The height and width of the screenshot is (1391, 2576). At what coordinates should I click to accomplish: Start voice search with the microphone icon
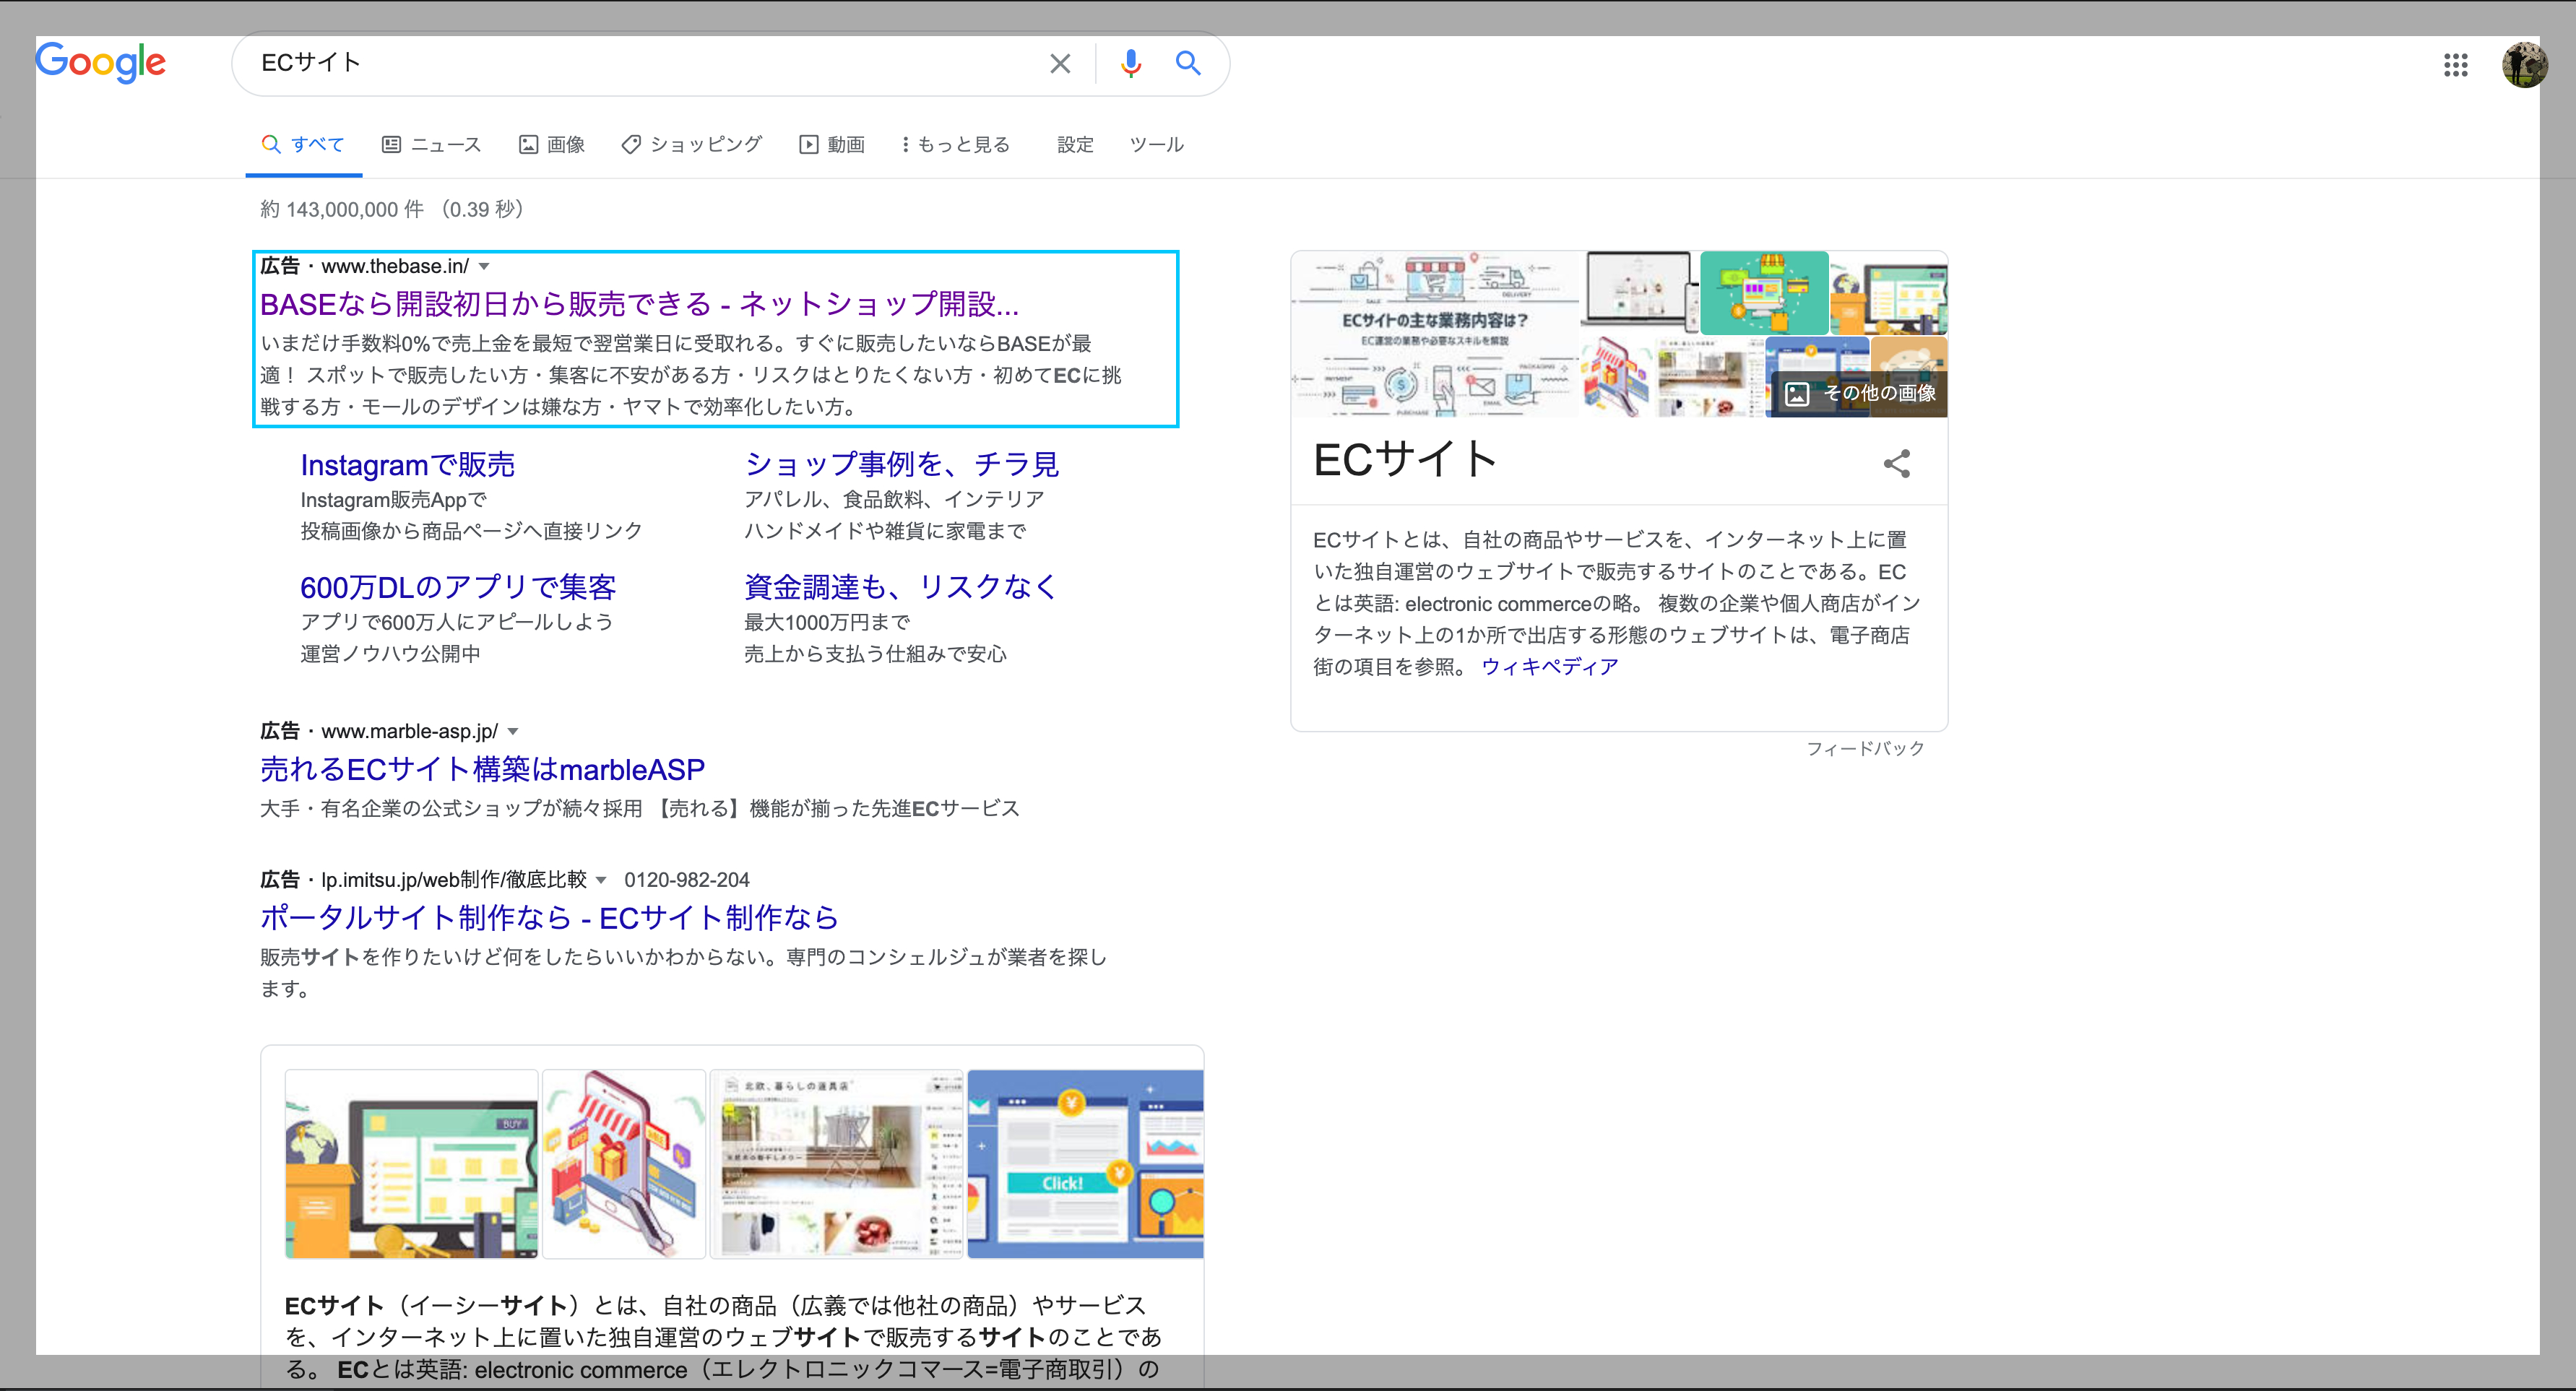click(x=1130, y=63)
